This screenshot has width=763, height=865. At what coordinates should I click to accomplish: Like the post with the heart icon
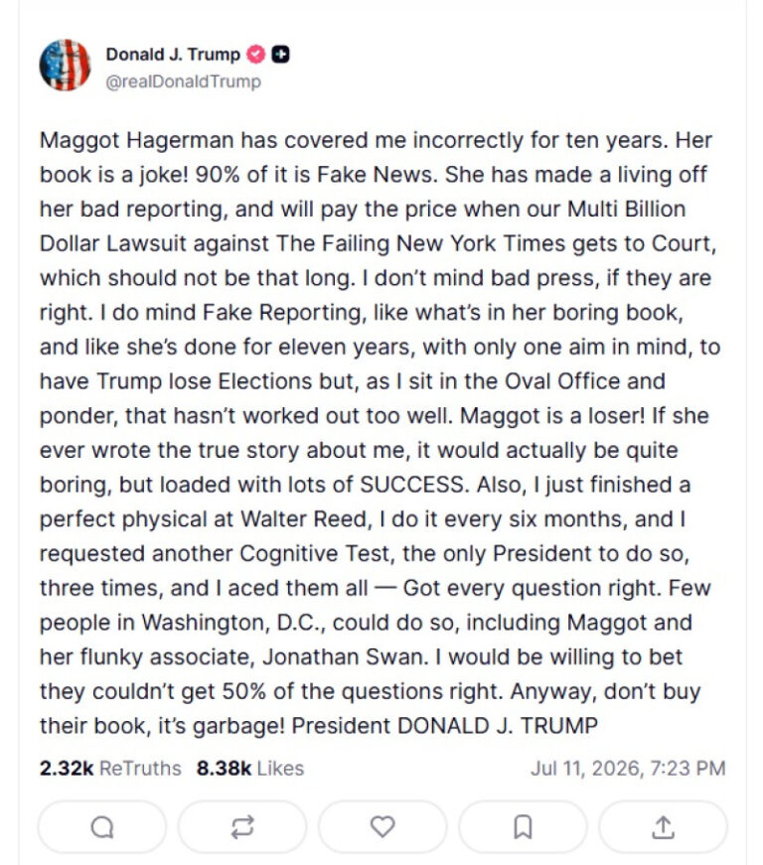pos(382,827)
